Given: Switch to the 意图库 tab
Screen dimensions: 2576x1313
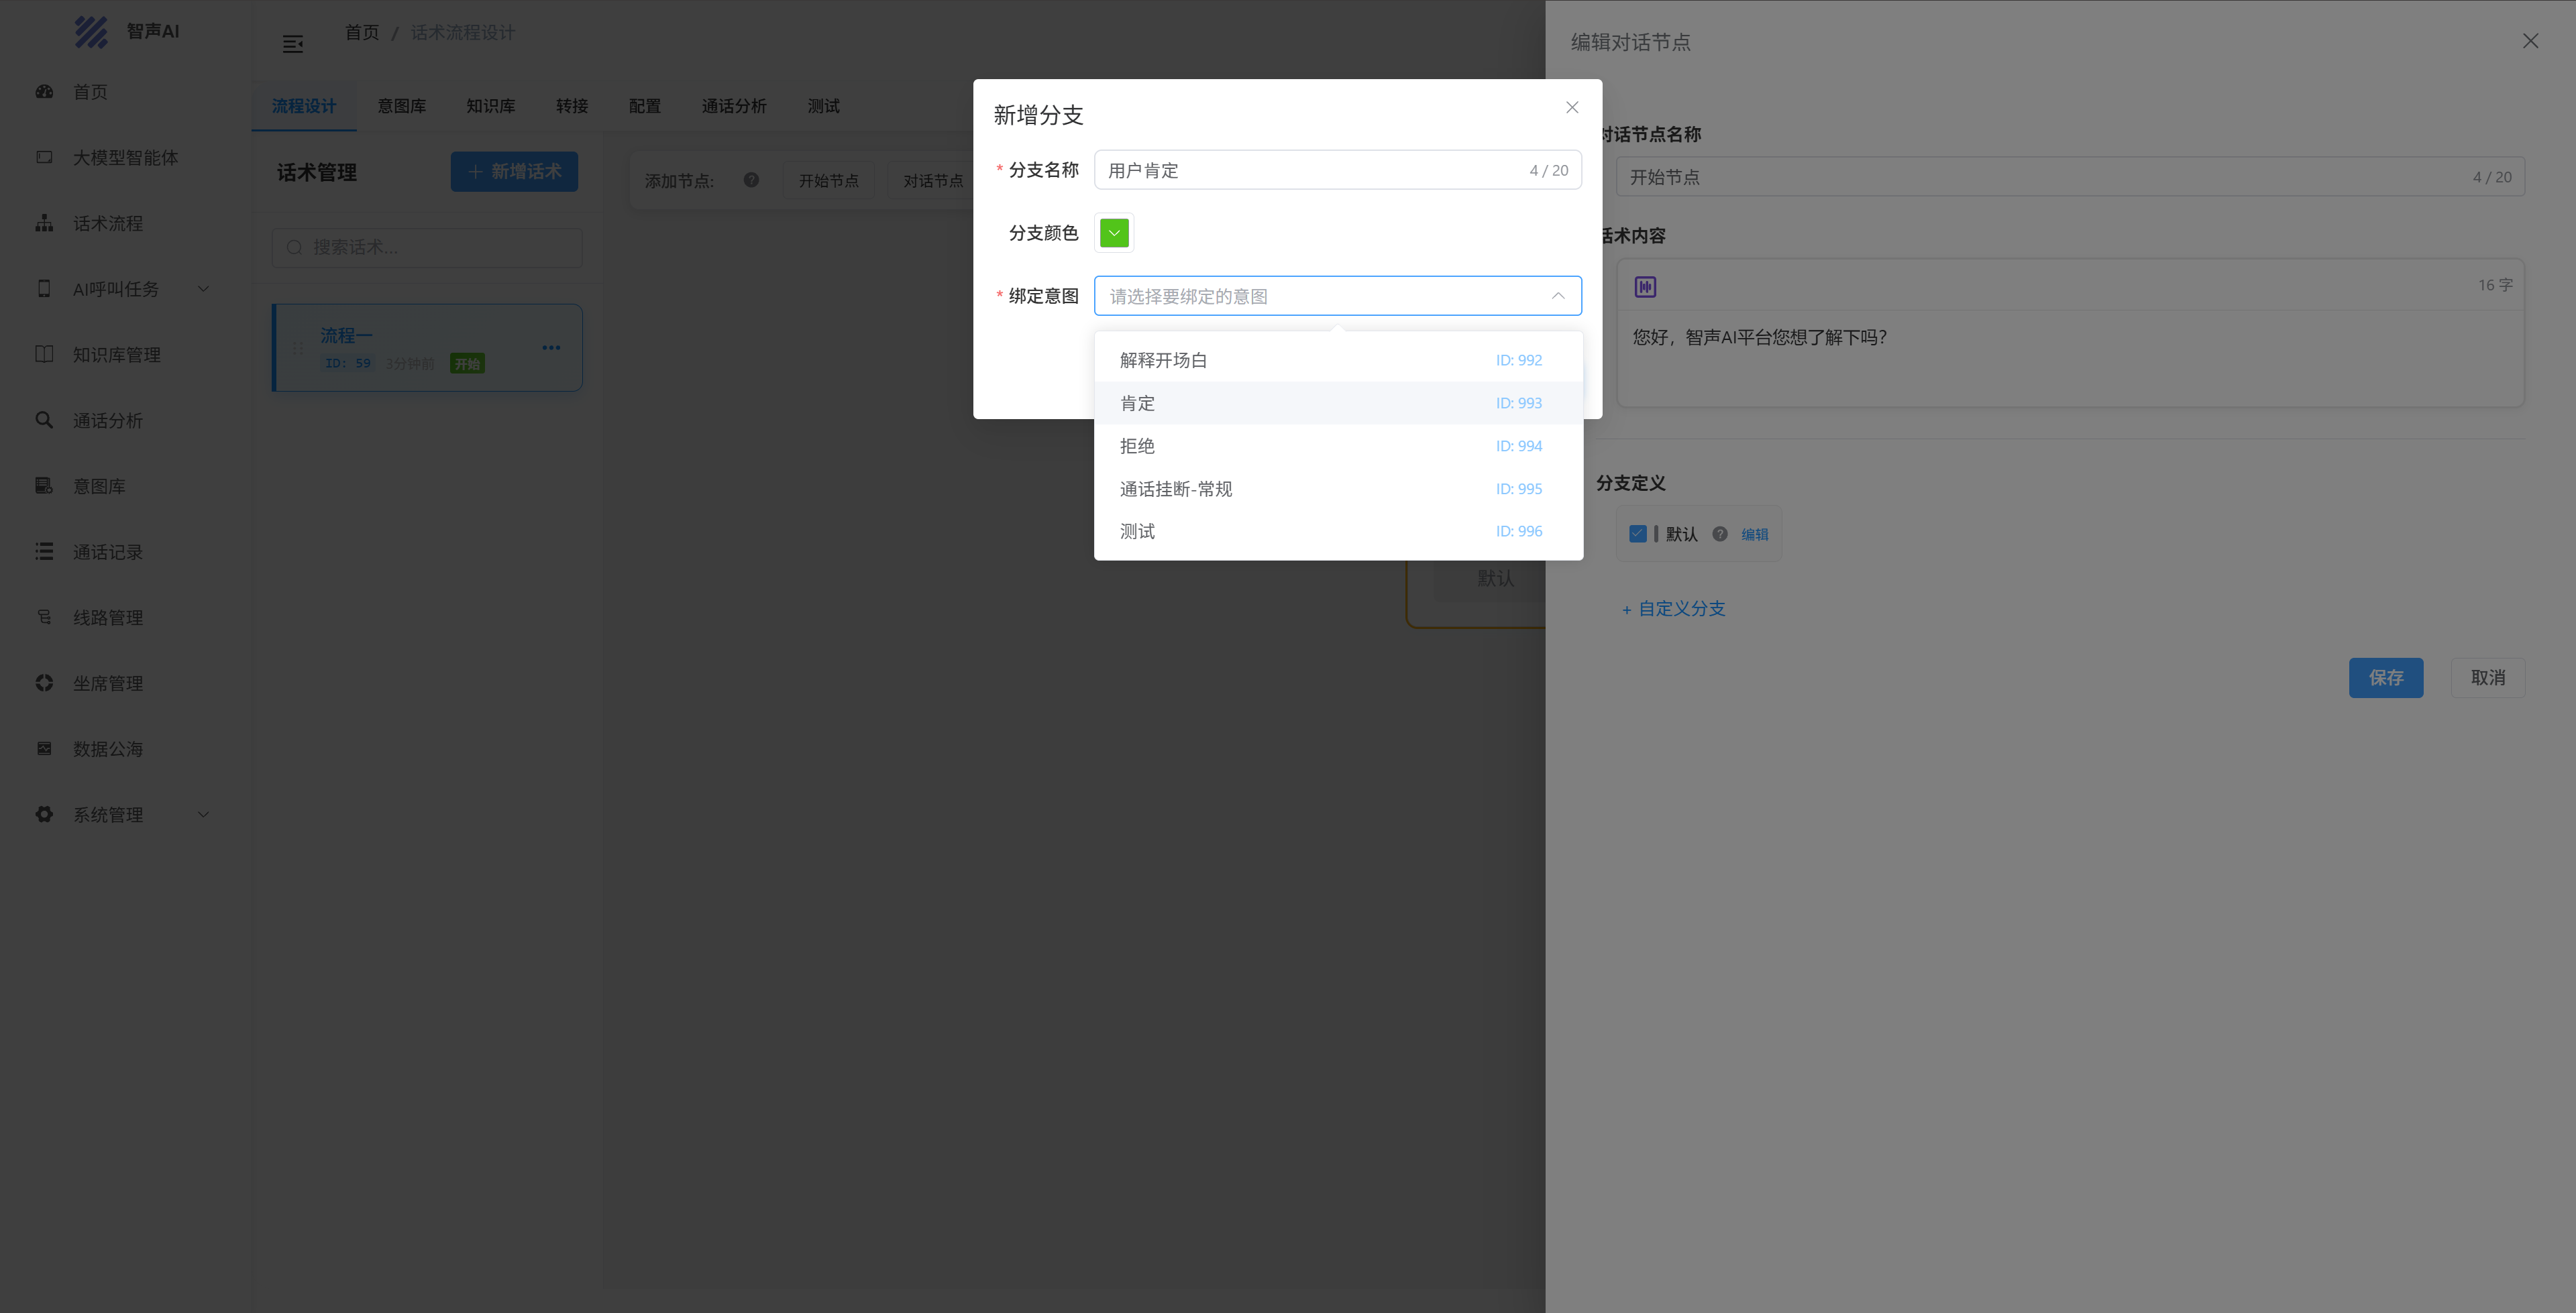Looking at the screenshot, I should pyautogui.click(x=402, y=106).
